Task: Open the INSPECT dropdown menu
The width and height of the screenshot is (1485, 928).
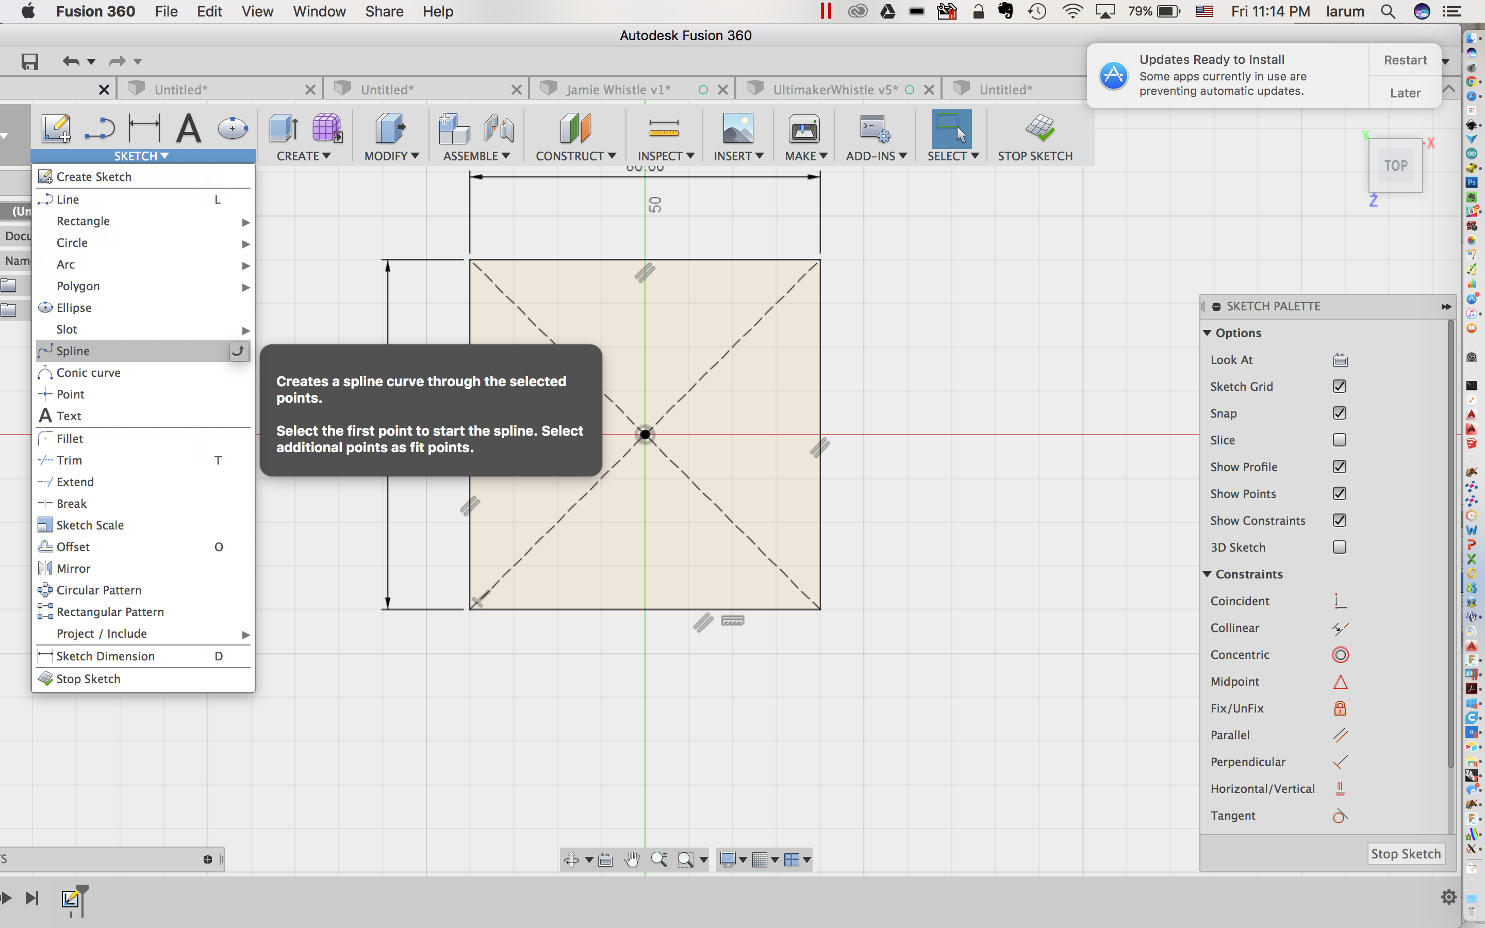Action: [x=666, y=157]
